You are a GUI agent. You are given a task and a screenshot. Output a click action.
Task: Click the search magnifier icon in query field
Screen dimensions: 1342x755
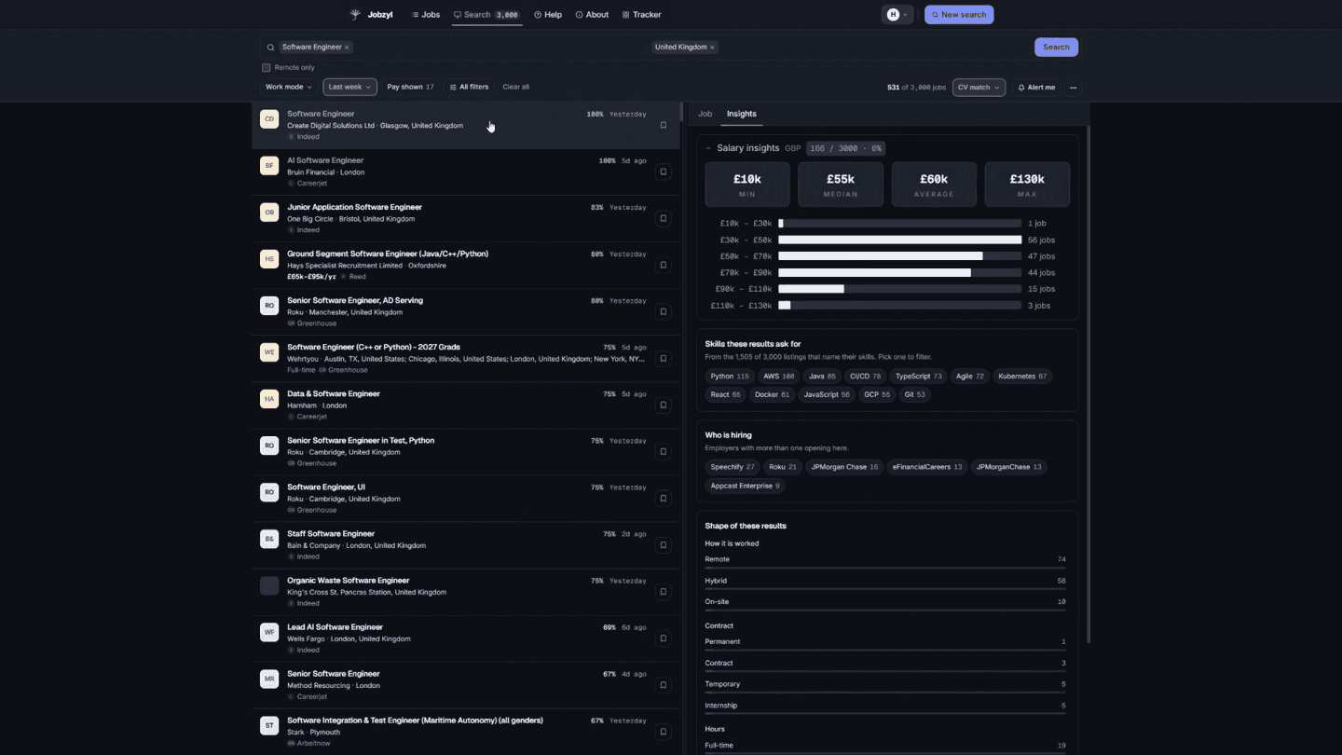click(x=270, y=48)
